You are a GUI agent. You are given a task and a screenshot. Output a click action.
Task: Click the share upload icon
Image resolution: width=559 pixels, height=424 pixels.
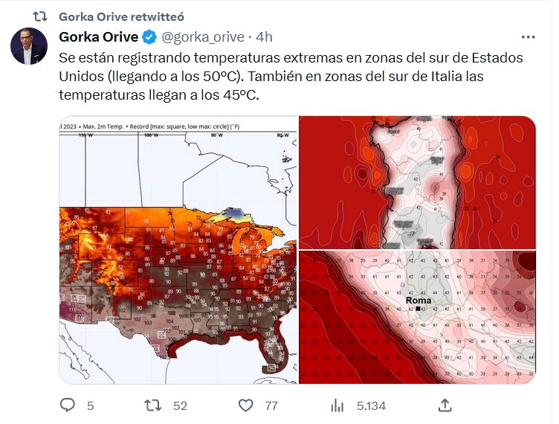(445, 405)
